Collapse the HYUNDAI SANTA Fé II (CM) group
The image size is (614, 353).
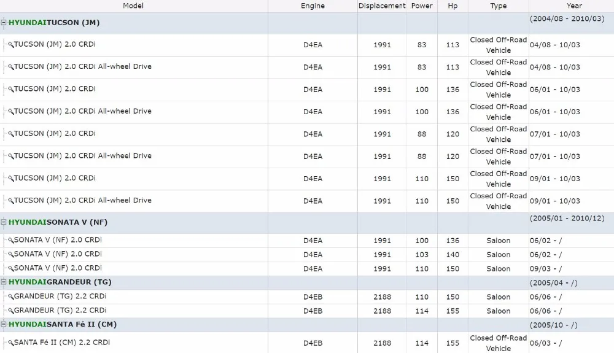pos(4,324)
